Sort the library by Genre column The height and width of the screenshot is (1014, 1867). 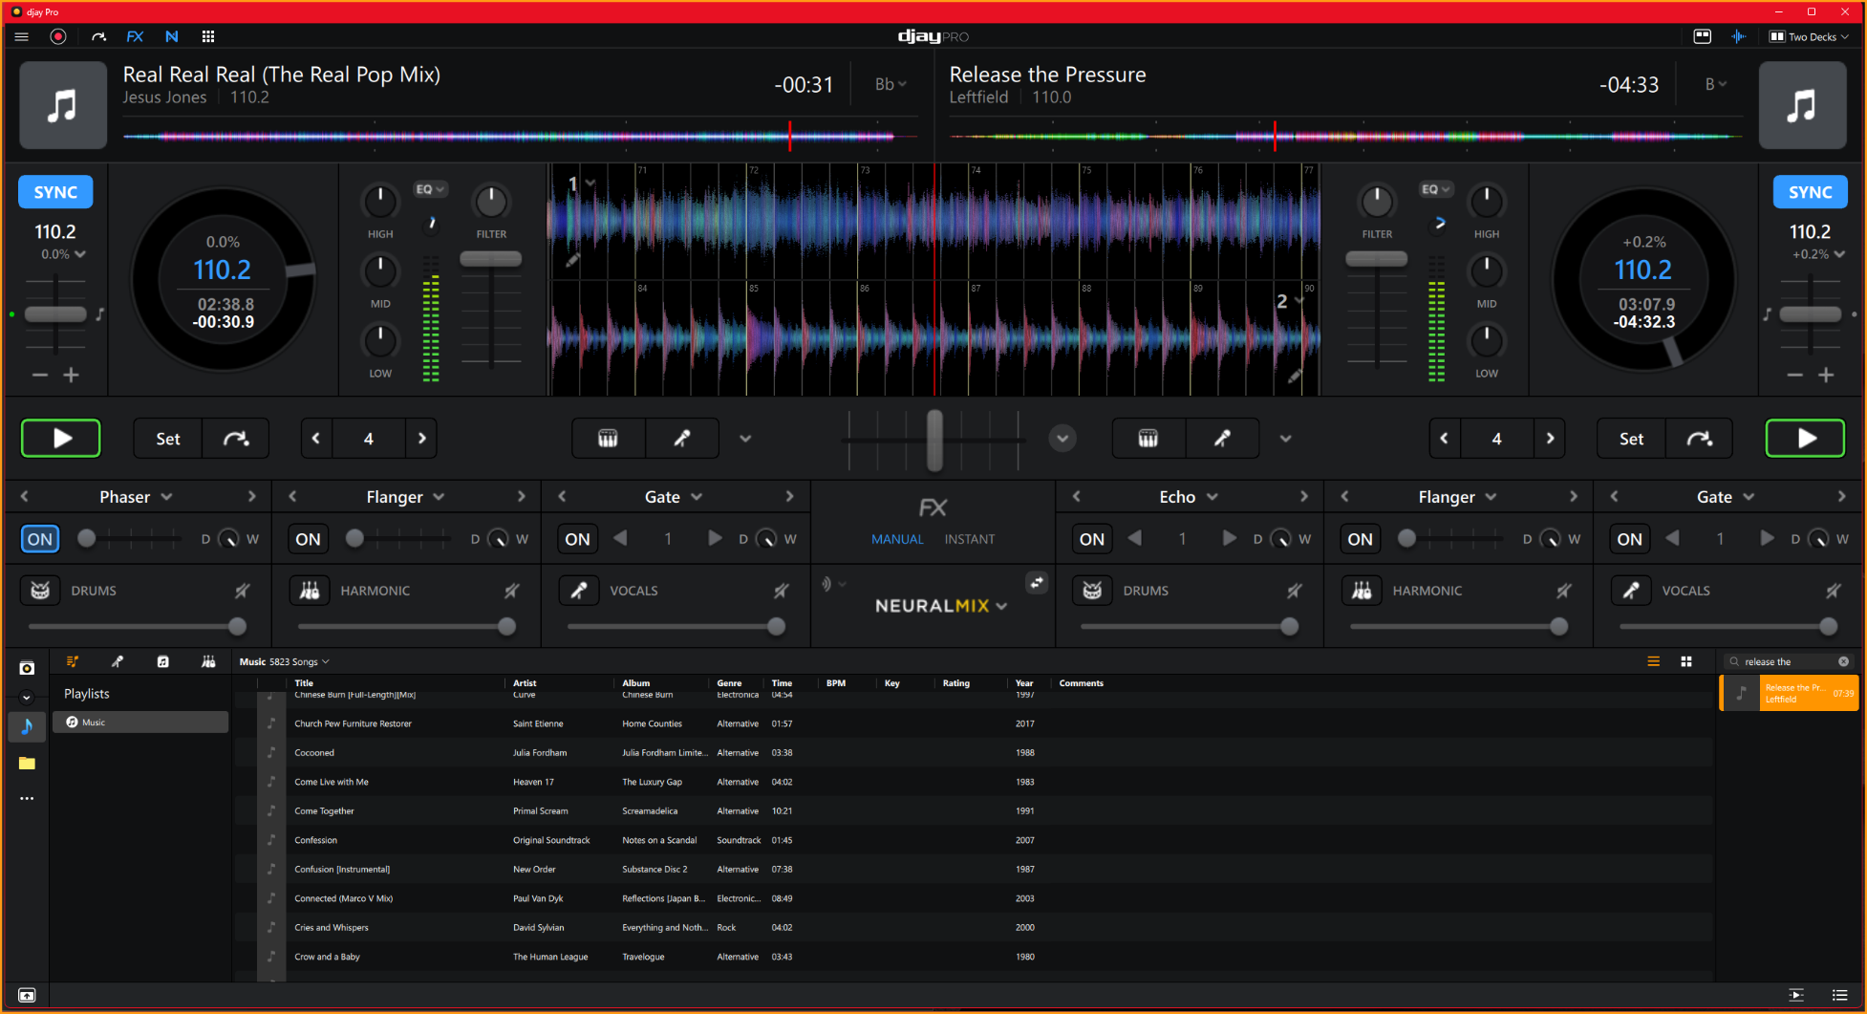coord(729,683)
